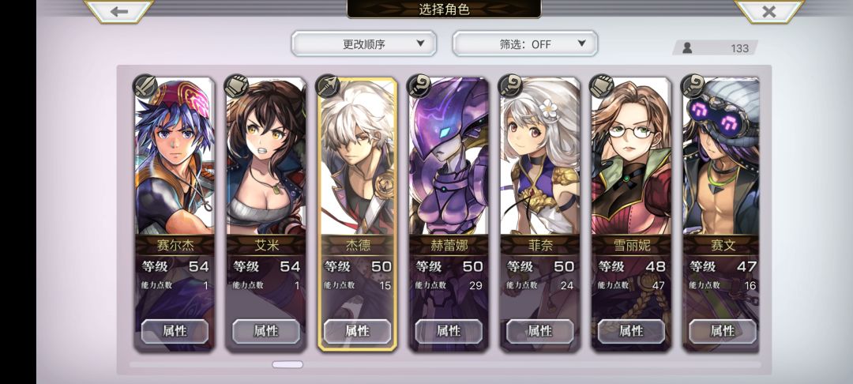Image resolution: width=853 pixels, height=384 pixels.
Task: Click the staff class icon on 赛文
Action: (693, 86)
